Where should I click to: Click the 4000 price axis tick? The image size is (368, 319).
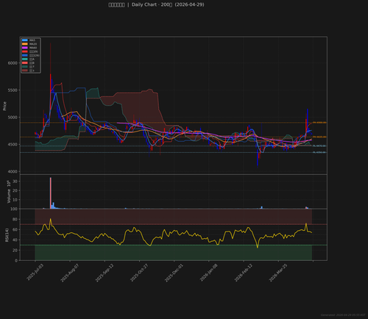pos(13,172)
